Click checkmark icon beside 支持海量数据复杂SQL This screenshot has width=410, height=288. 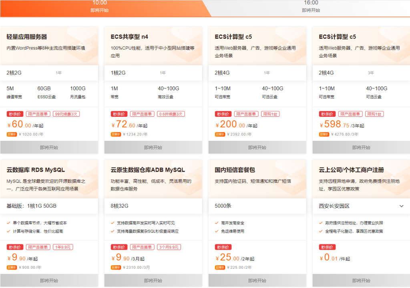pos(113,231)
